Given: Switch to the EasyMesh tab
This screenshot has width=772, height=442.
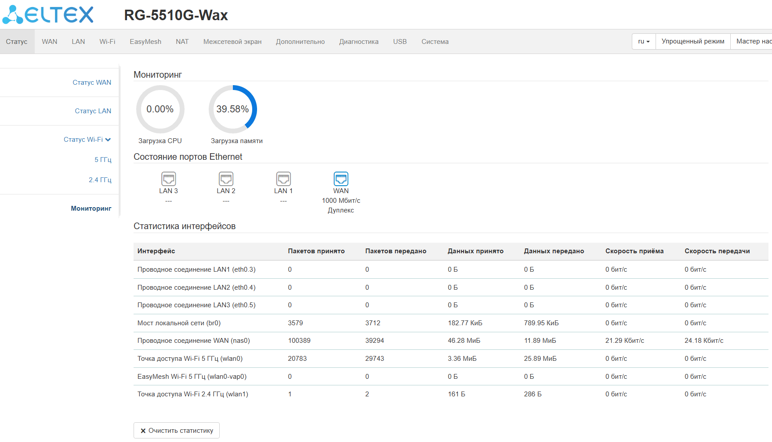Looking at the screenshot, I should tap(145, 42).
